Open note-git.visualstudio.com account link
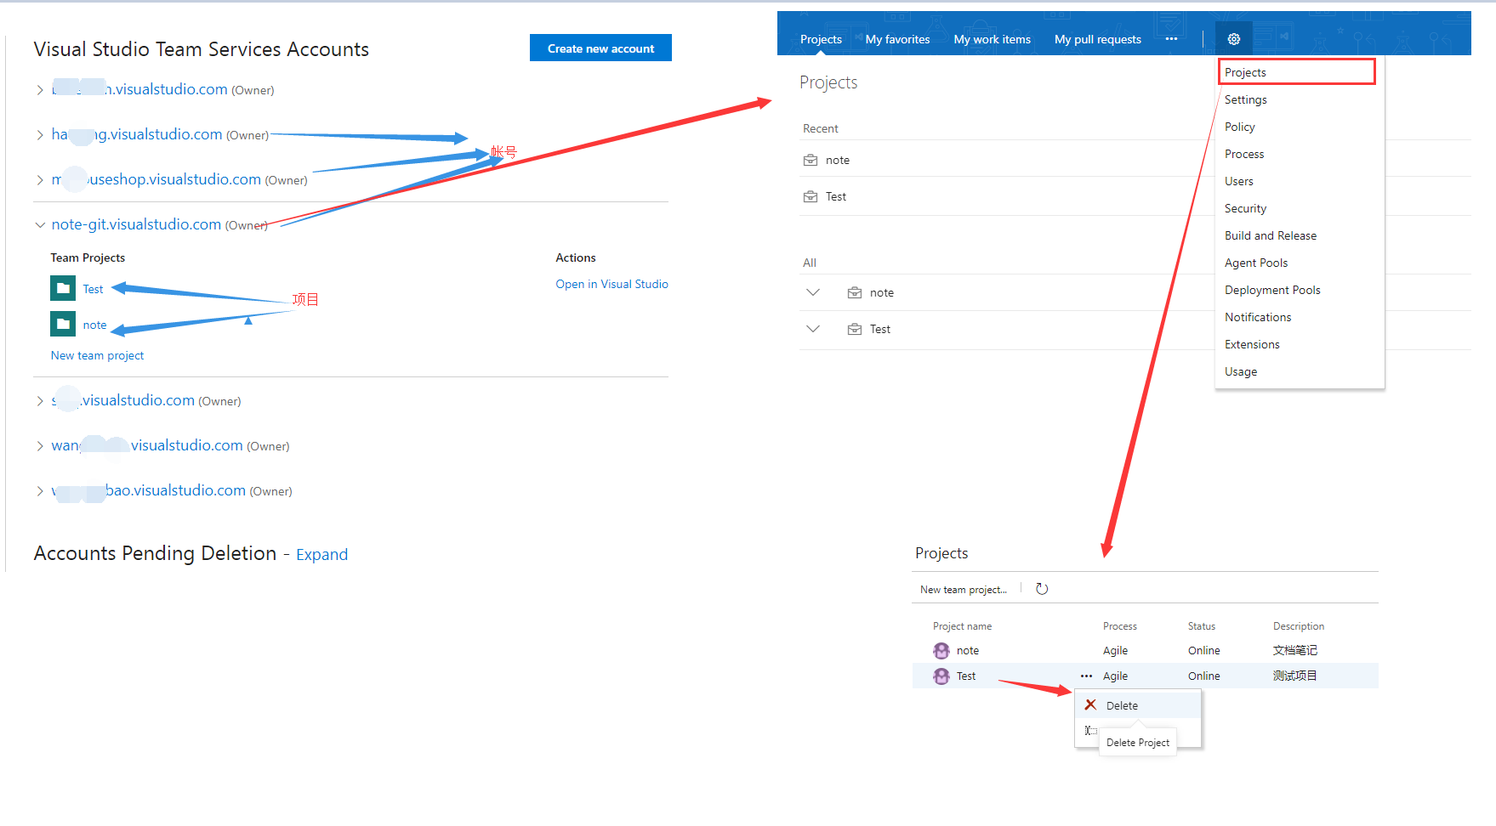Image resolution: width=1496 pixels, height=826 pixels. (136, 224)
